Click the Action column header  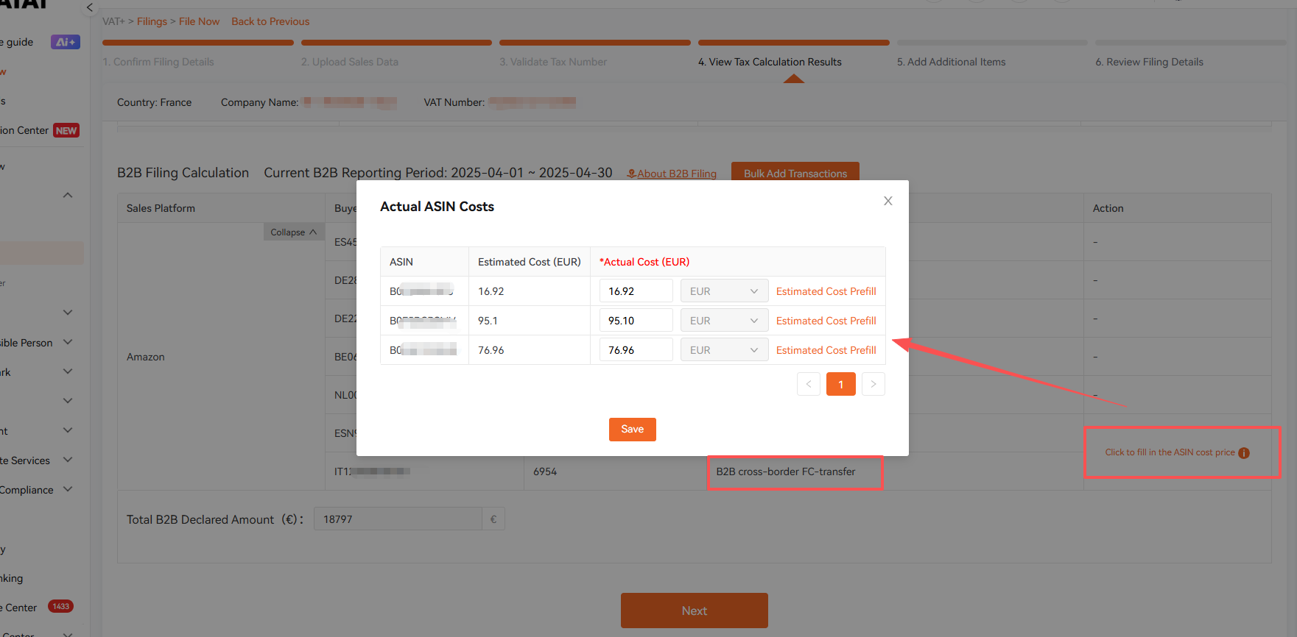(x=1108, y=208)
